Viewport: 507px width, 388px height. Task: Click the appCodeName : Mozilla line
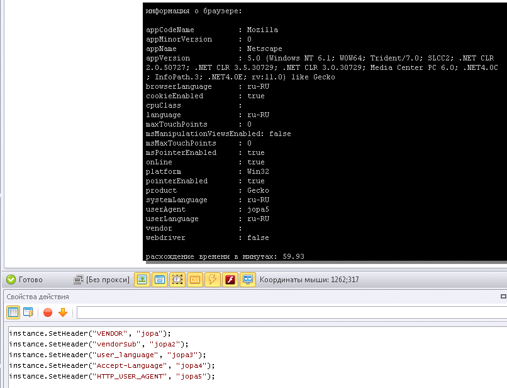[212, 30]
